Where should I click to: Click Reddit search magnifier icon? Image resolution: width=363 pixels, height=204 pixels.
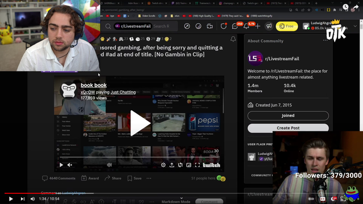coord(108,27)
